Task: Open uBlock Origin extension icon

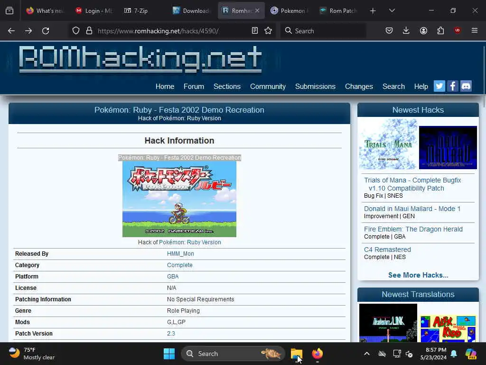Action: [457, 30]
